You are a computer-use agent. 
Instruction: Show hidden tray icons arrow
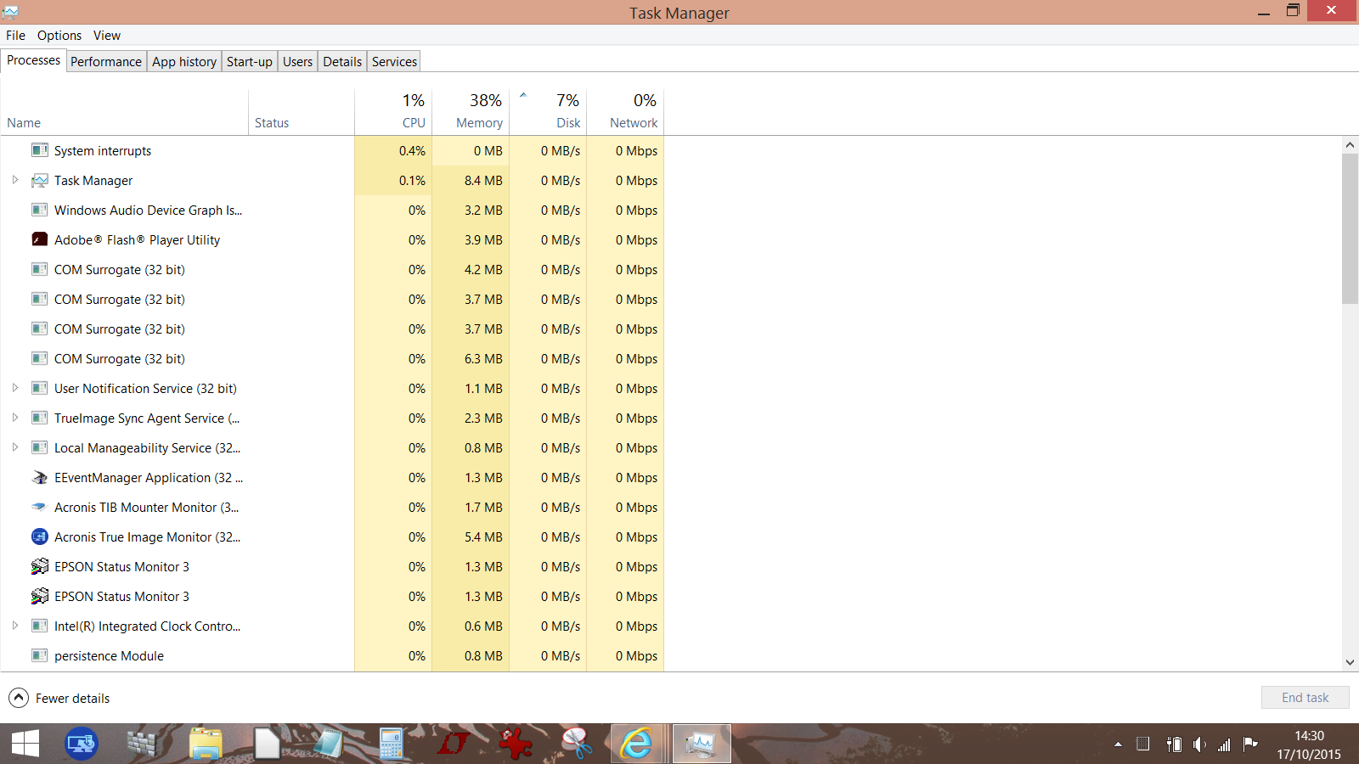pos(1118,744)
